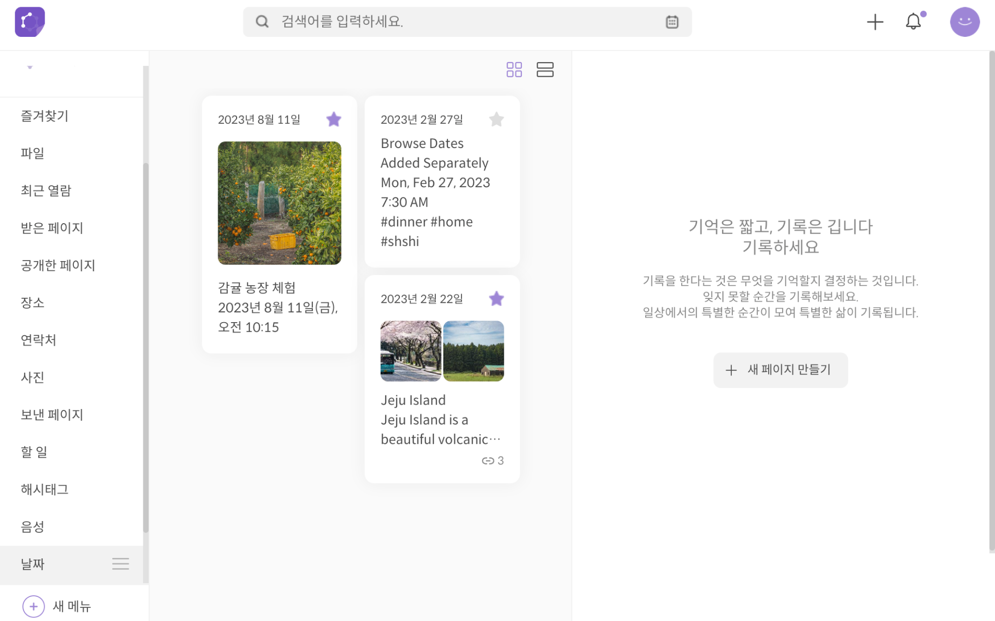Click the 7:30 AM text
The width and height of the screenshot is (995, 621).
[x=404, y=202]
